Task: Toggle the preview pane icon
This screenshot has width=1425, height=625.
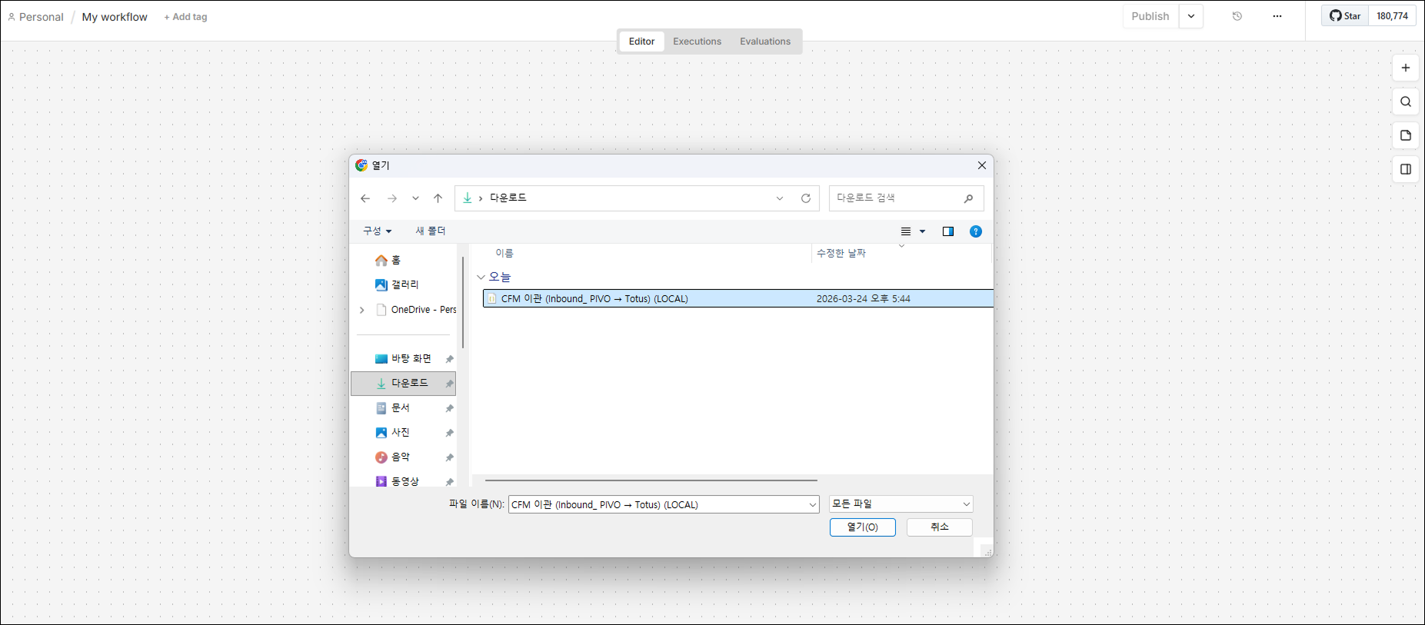Action: [948, 231]
